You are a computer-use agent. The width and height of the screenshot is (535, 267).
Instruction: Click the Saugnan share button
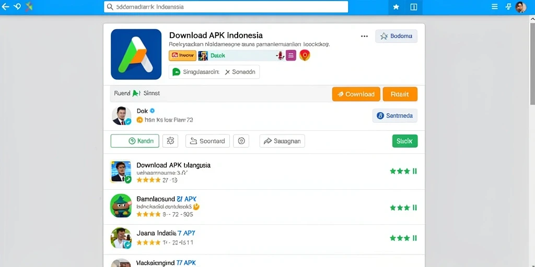[x=282, y=141]
